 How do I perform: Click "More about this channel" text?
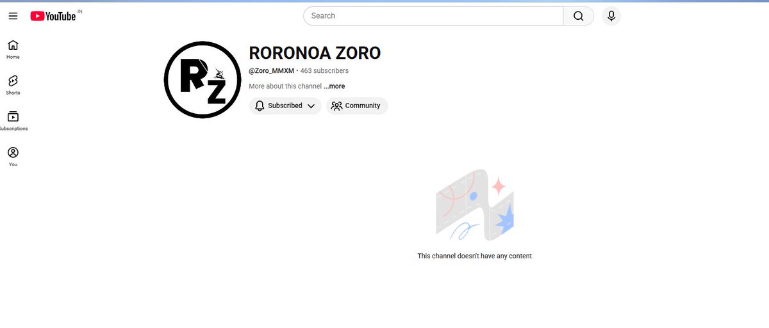pyautogui.click(x=285, y=86)
